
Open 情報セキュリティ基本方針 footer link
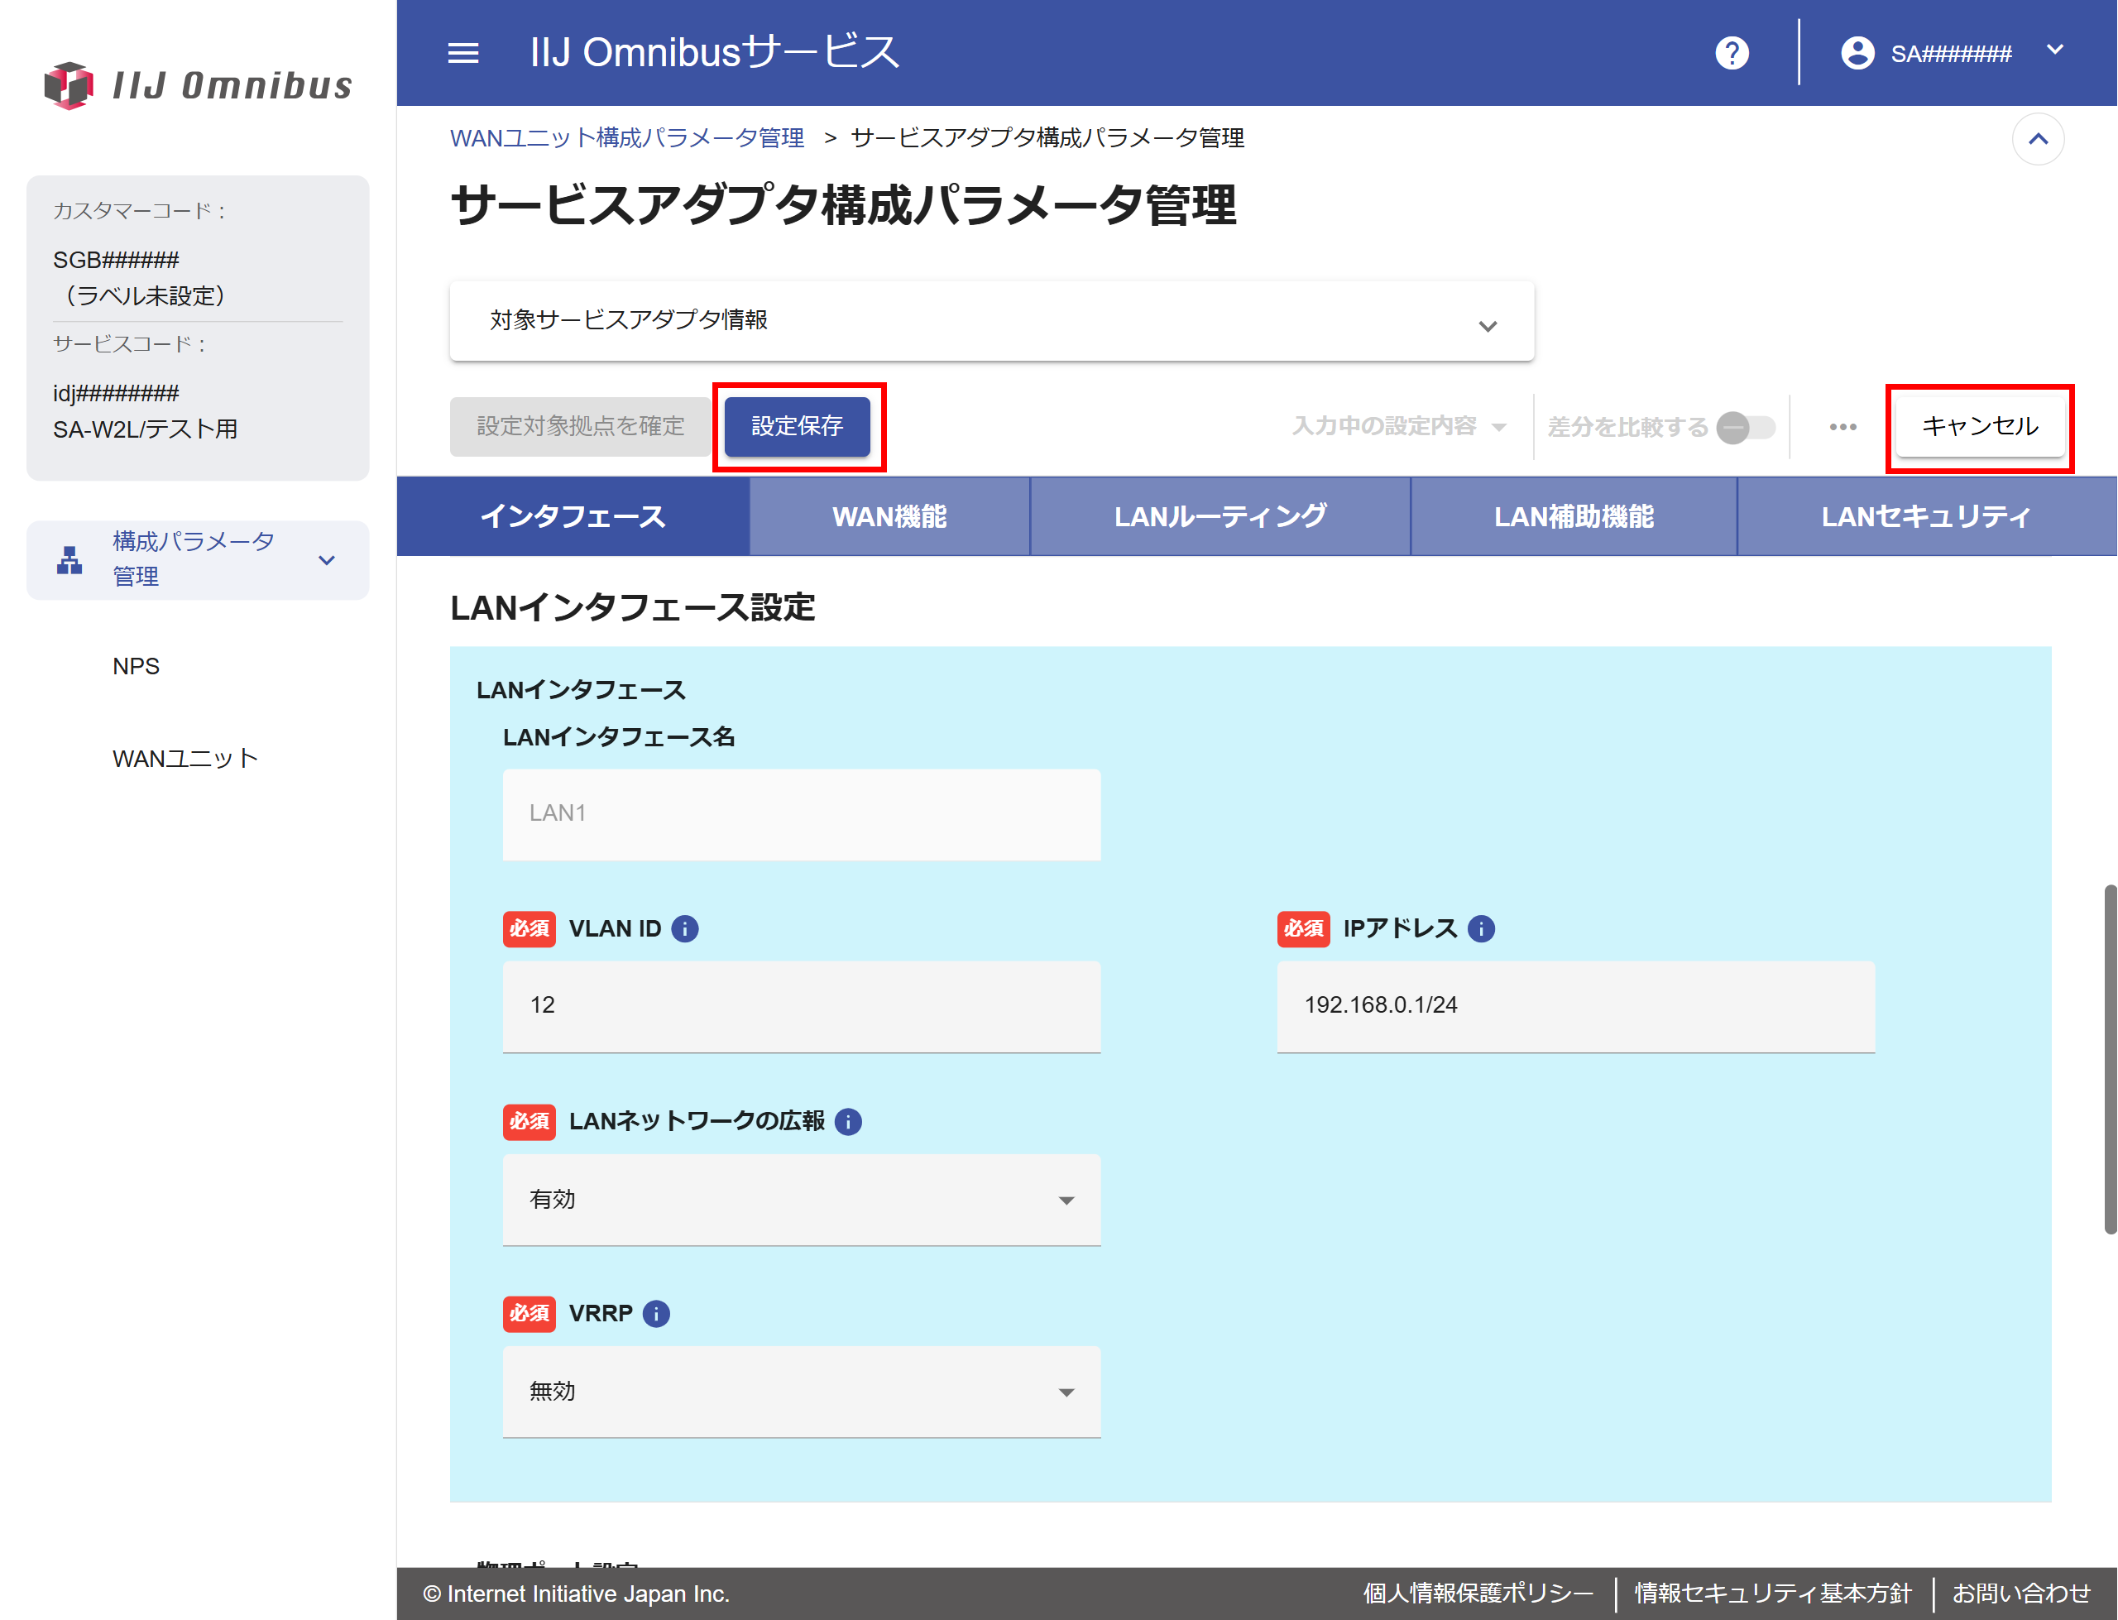[1772, 1593]
